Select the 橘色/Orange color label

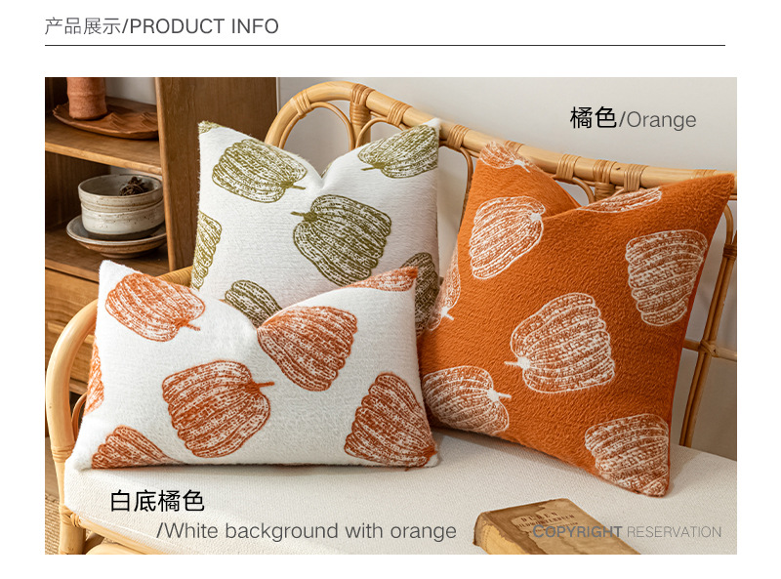[x=633, y=119]
